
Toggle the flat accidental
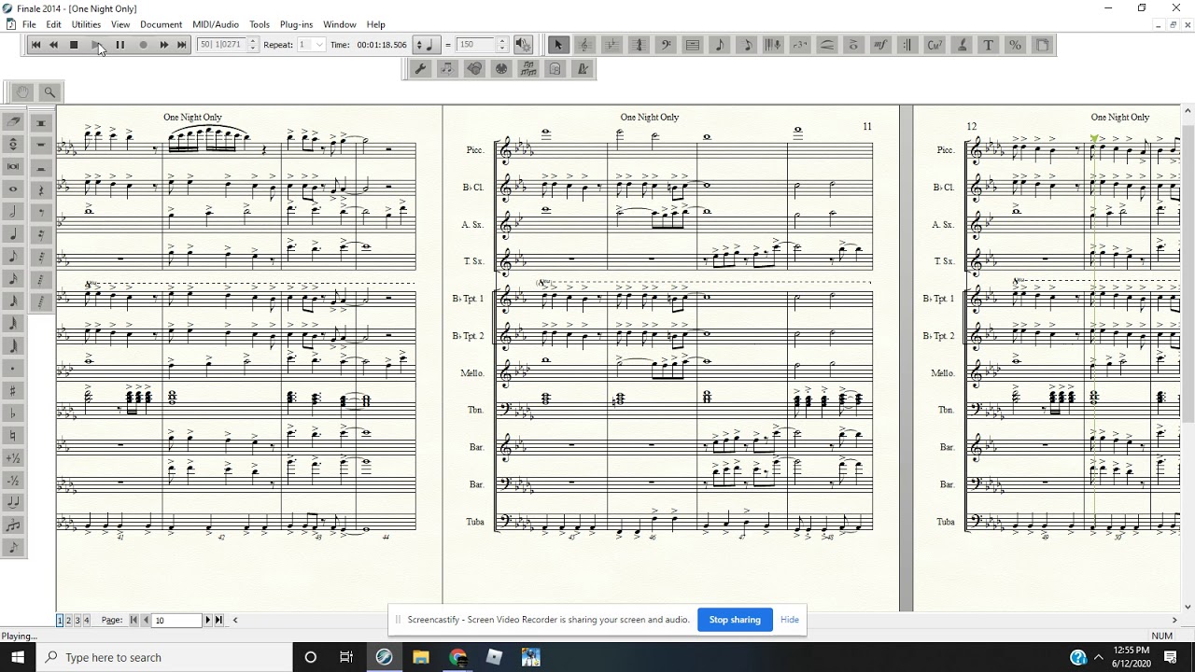tap(13, 413)
